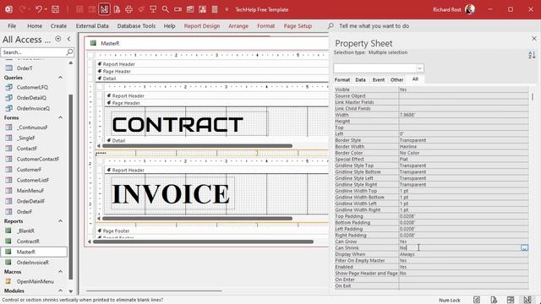Click the navigation pane Search box
541x304 pixels.
[x=33, y=52]
